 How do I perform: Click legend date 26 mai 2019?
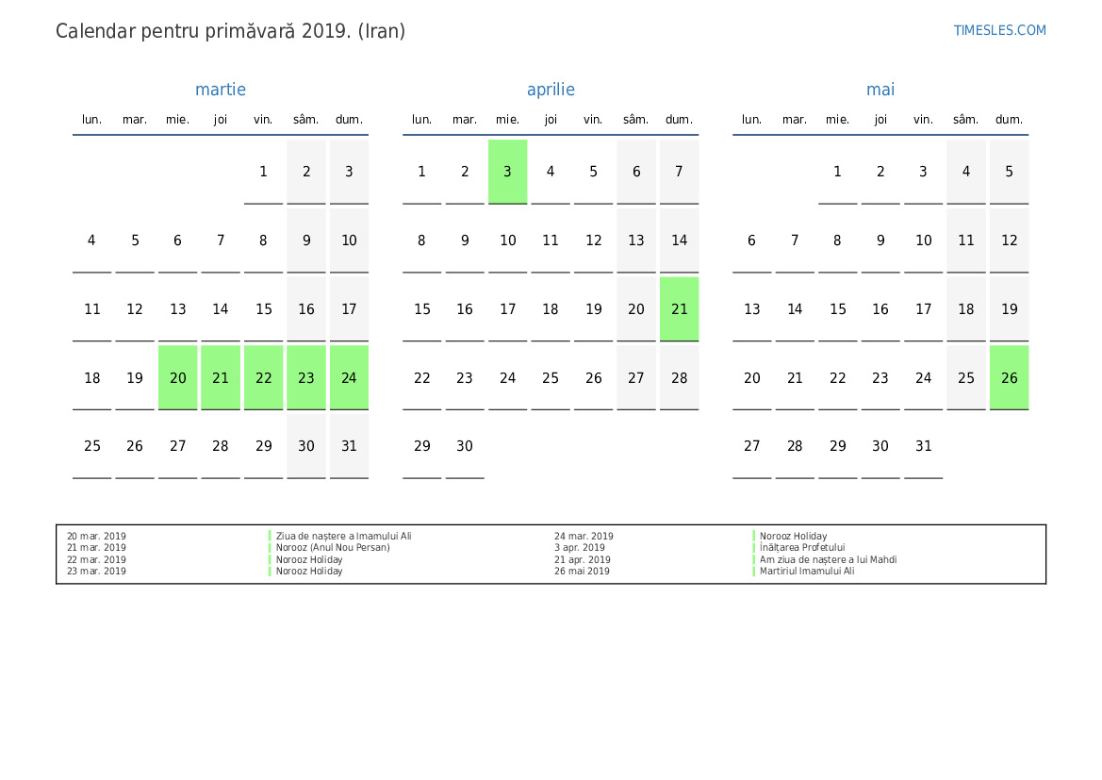[x=582, y=572]
